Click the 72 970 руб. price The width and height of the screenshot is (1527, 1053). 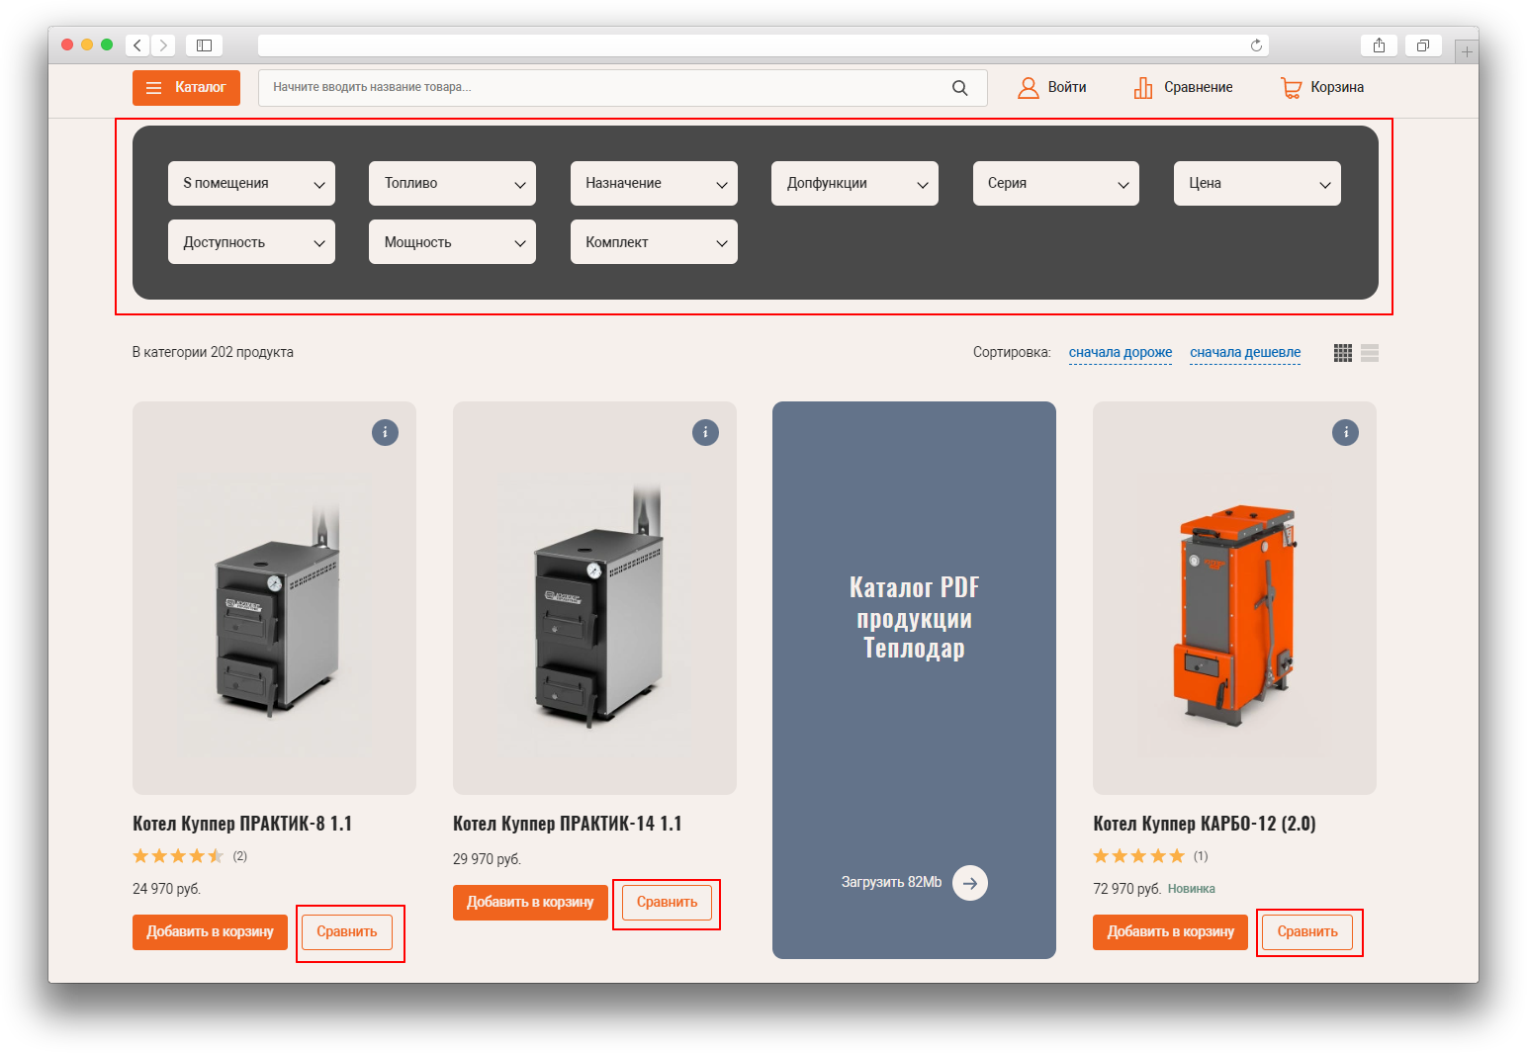[x=1126, y=889]
